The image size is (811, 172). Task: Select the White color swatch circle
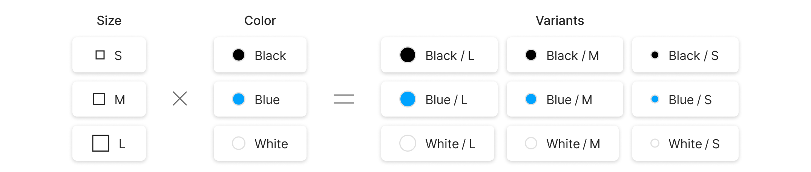click(239, 143)
